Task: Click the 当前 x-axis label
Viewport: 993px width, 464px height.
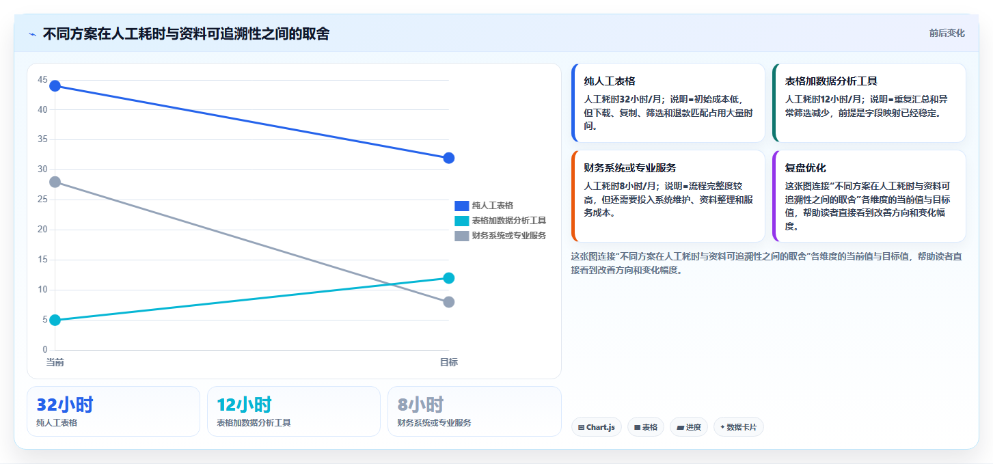Action: tap(55, 362)
